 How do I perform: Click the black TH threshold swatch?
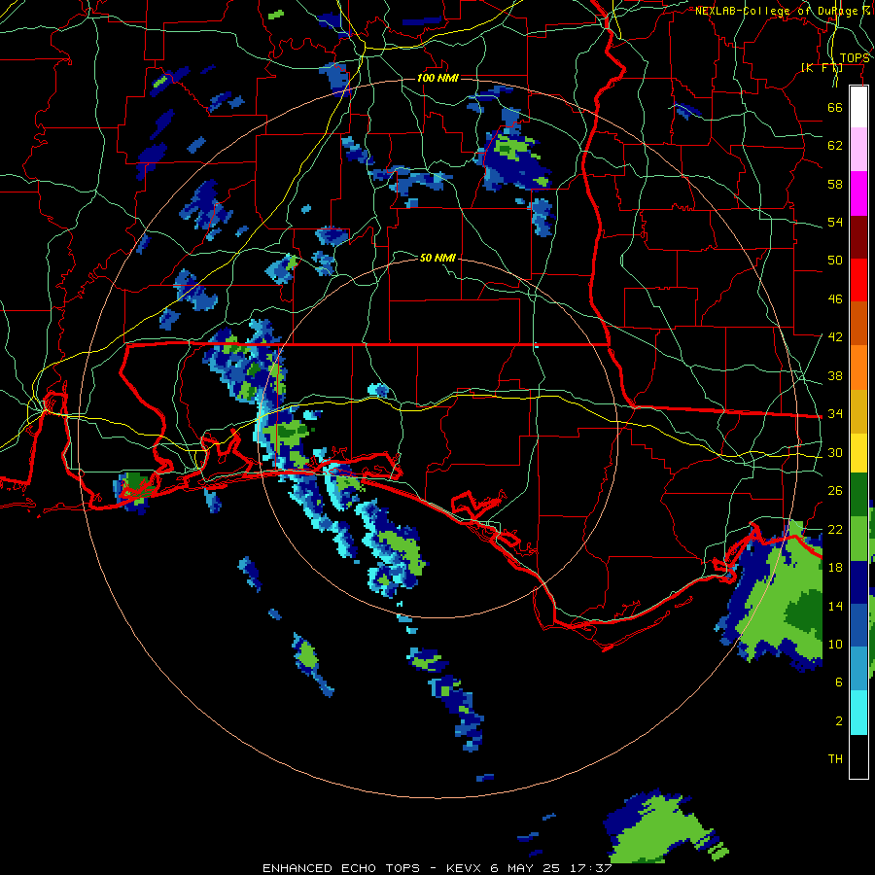pos(858,756)
